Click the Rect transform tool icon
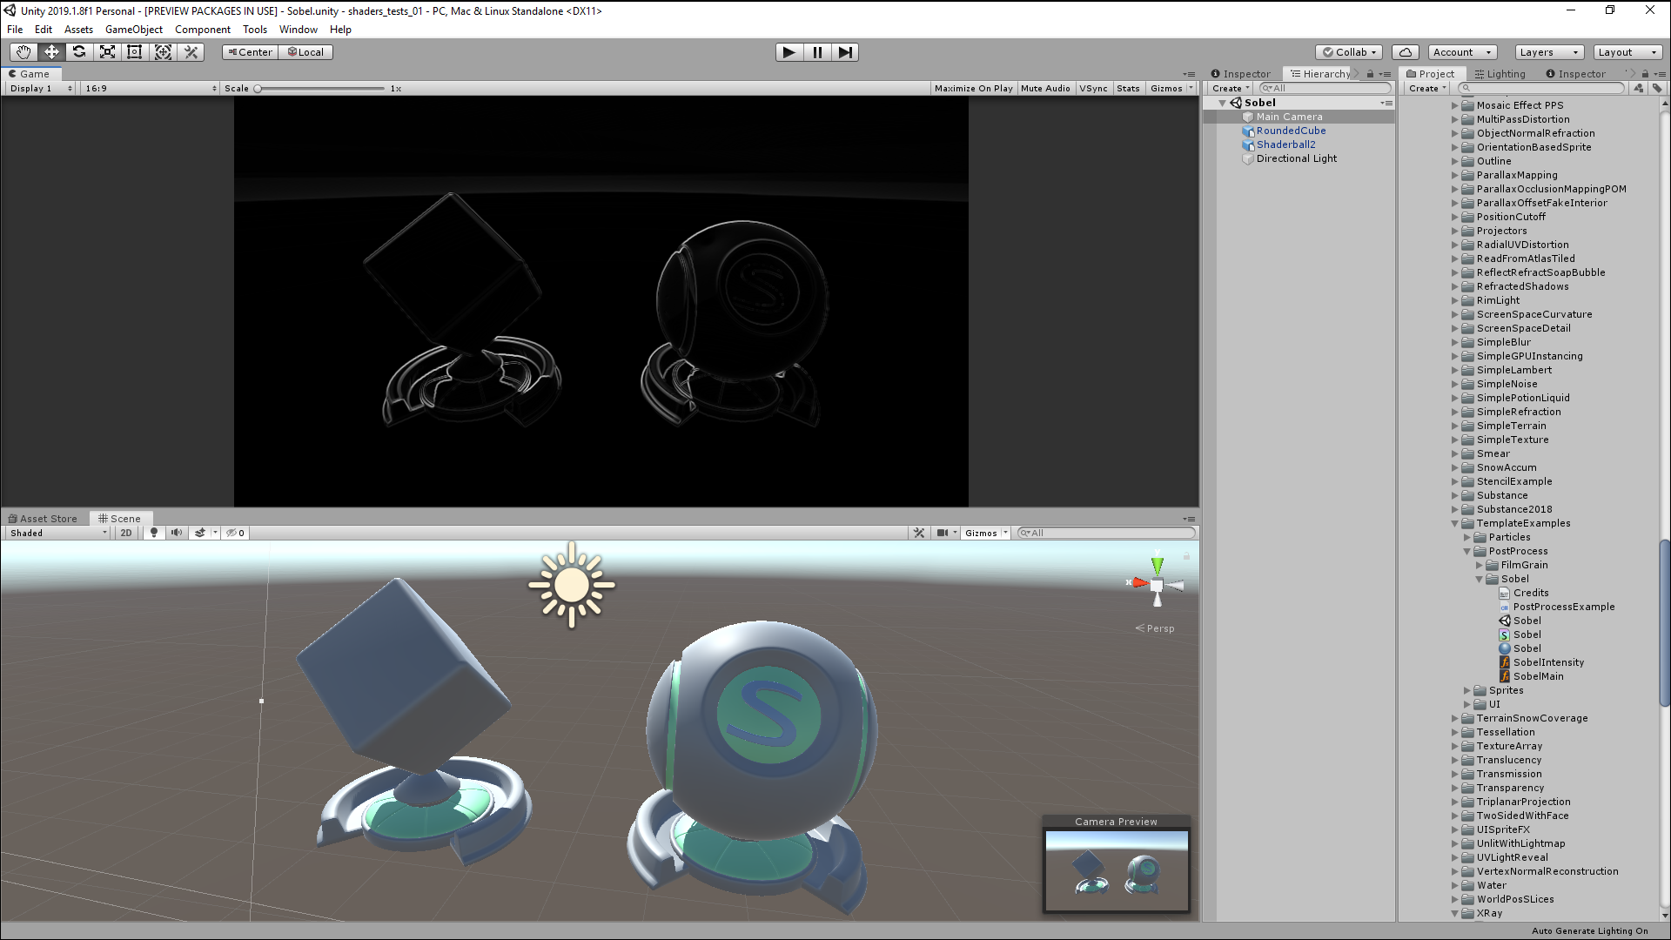The width and height of the screenshot is (1671, 940). pos(134,50)
